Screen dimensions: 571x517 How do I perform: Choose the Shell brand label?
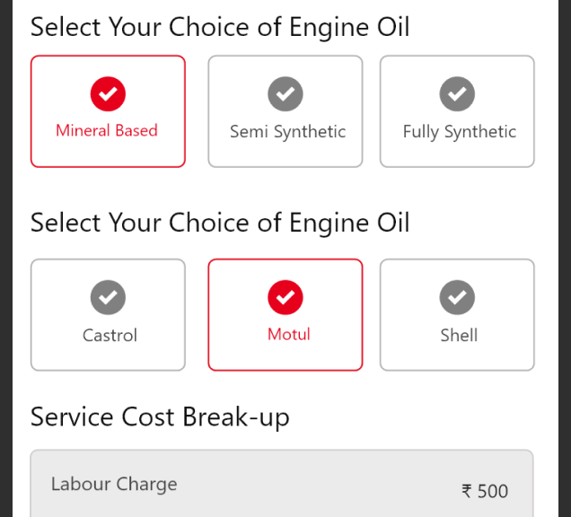[x=459, y=336]
